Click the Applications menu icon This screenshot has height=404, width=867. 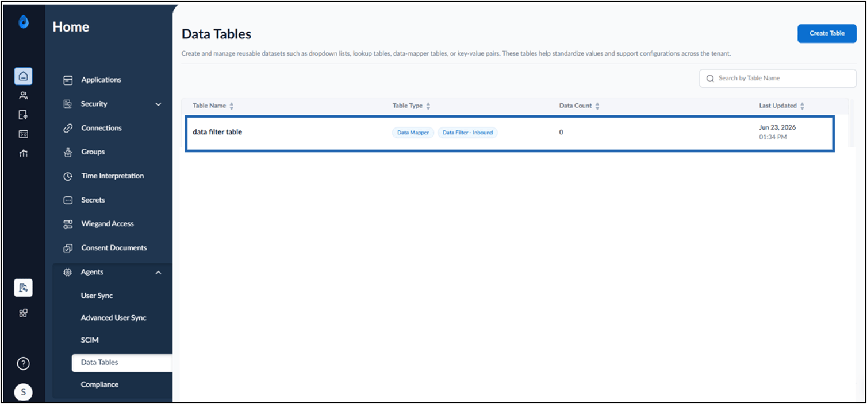click(x=68, y=80)
